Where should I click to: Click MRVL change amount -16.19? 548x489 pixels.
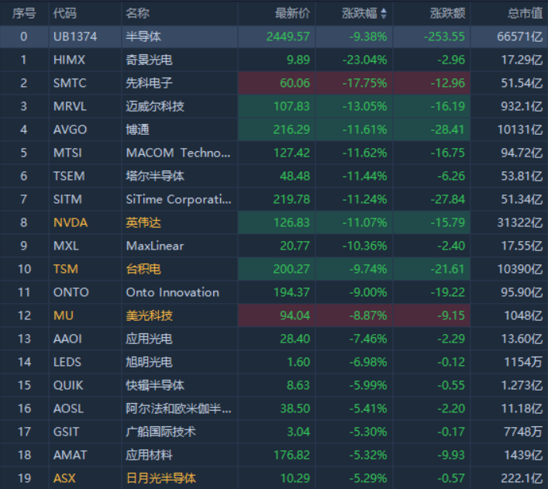pos(447,106)
